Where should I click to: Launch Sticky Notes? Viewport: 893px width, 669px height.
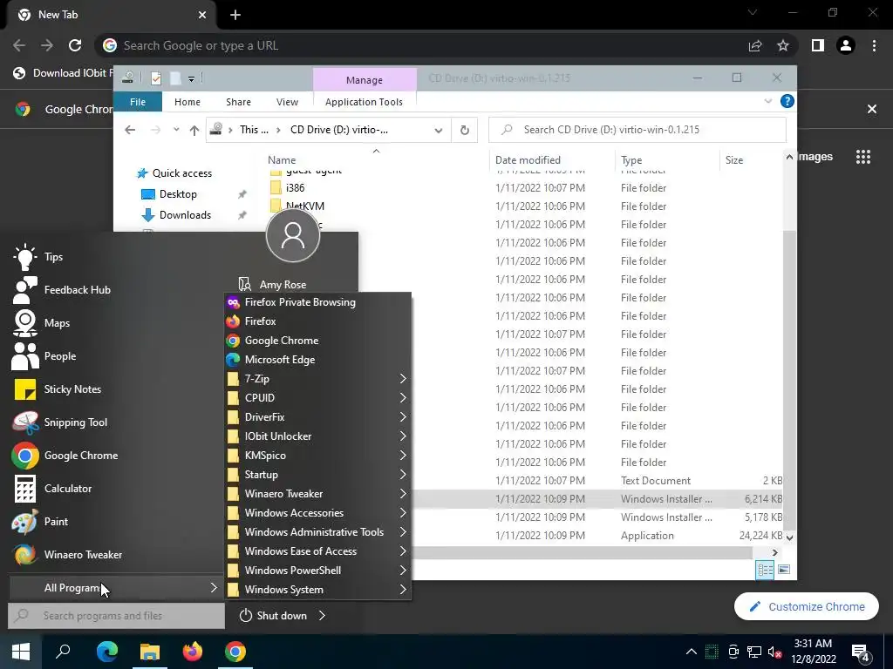[x=57, y=389]
